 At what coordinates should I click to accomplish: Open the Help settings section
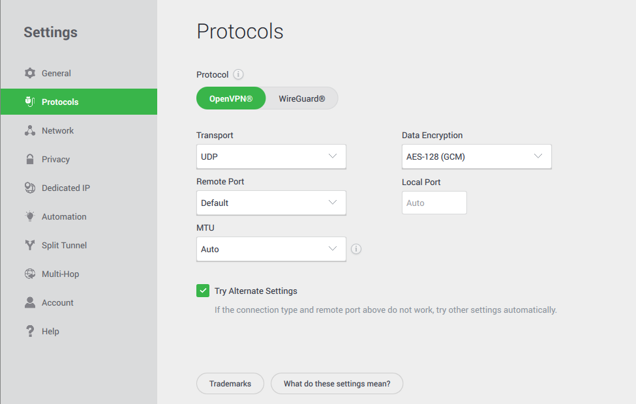(x=50, y=331)
